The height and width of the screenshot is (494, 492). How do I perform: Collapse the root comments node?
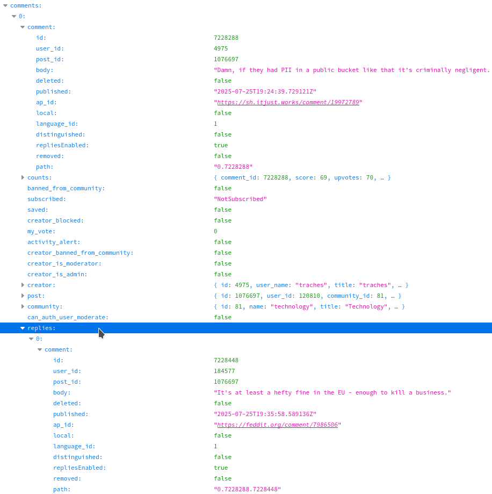(x=5, y=5)
